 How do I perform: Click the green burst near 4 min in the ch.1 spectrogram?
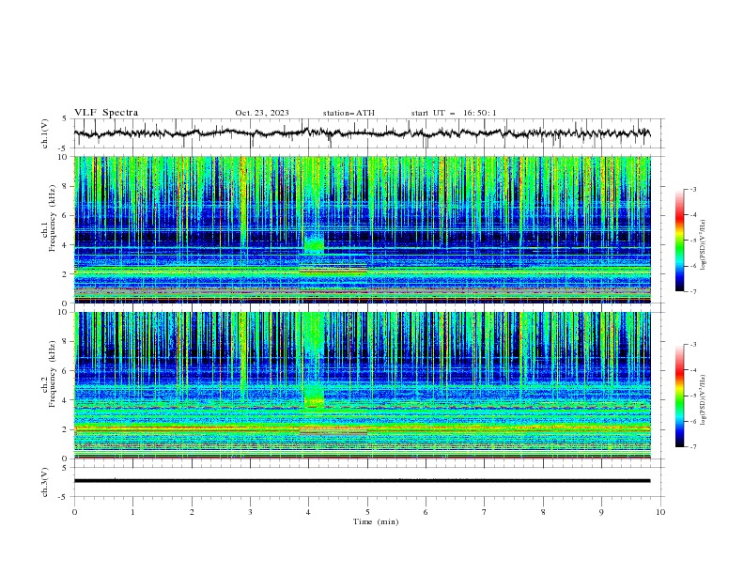coord(314,244)
